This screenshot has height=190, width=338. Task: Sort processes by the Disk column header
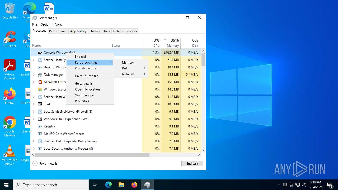point(190,43)
